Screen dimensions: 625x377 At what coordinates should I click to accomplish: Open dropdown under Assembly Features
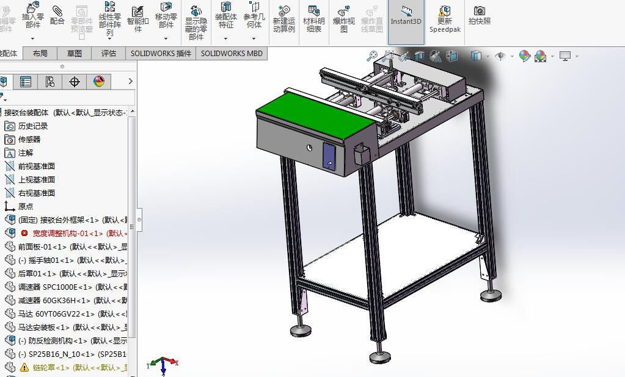click(x=225, y=38)
